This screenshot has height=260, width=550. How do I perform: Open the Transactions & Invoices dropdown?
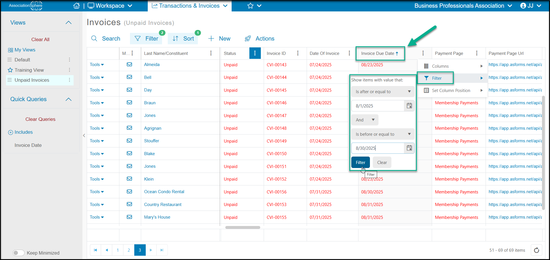point(190,6)
